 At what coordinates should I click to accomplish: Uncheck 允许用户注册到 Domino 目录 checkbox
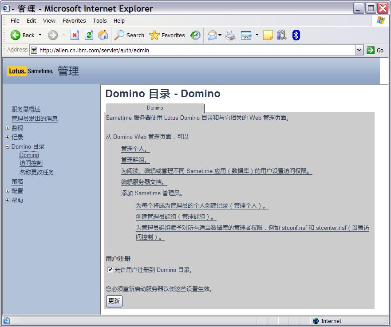pos(110,269)
